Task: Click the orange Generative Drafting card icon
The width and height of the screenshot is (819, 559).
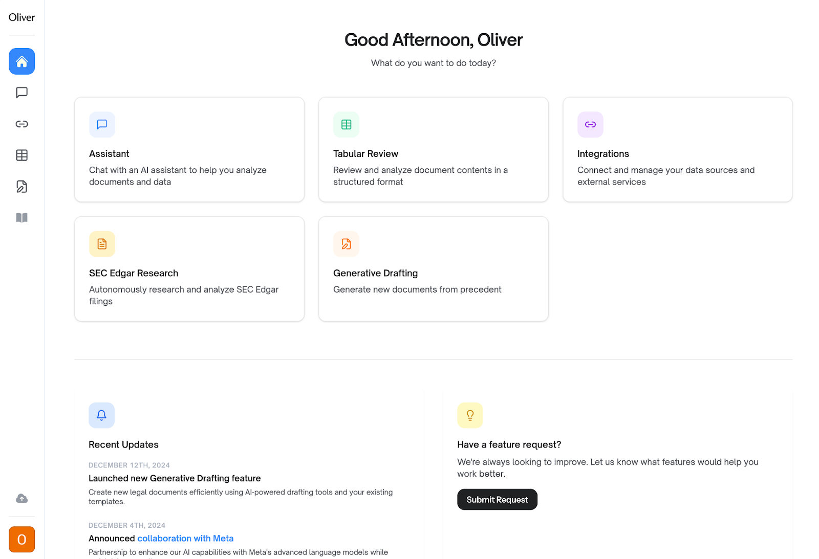Action: tap(346, 244)
